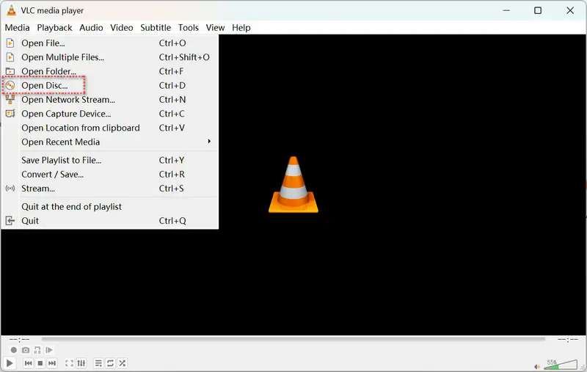The width and height of the screenshot is (587, 372).
Task: Adjust the volume slider at 55%
Action: coord(561,364)
